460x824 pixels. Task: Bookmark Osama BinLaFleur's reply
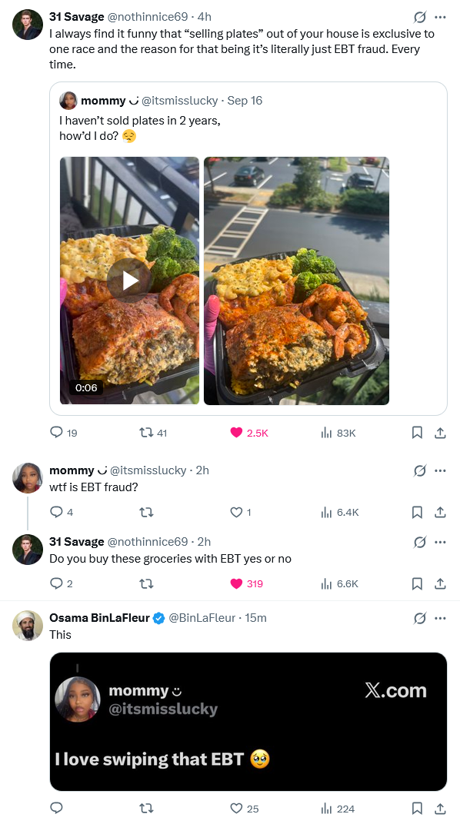click(x=417, y=808)
